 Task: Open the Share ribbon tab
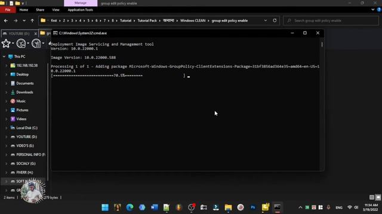tap(40, 10)
